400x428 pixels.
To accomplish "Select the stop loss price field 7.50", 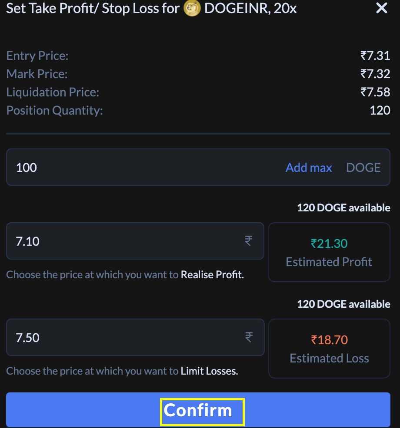I will 126,337.
